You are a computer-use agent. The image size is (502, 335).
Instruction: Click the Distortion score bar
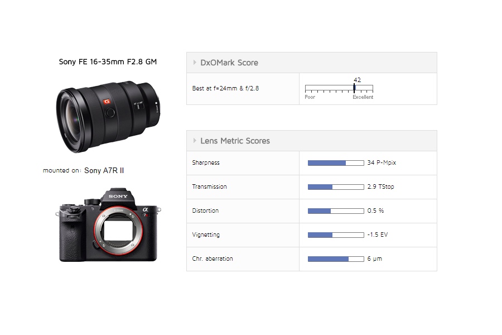click(335, 211)
